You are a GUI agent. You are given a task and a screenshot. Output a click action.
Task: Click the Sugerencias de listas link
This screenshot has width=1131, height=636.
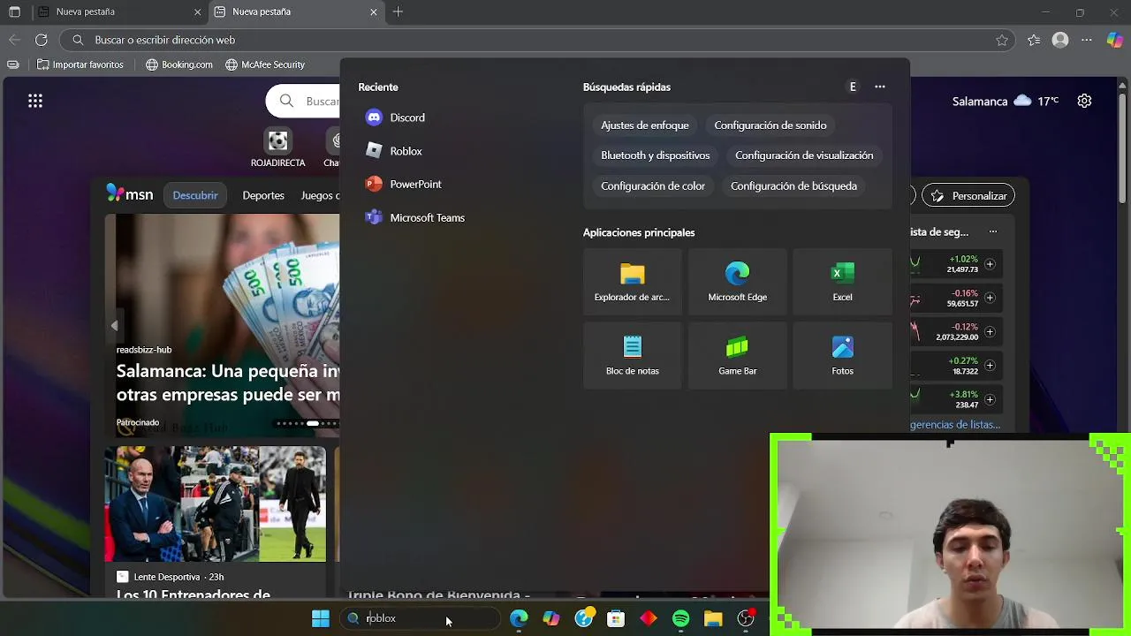click(955, 424)
